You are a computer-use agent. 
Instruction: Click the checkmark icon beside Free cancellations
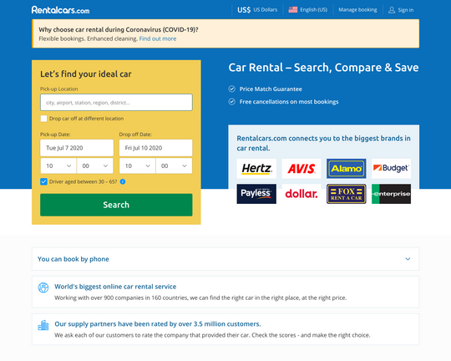pos(232,102)
